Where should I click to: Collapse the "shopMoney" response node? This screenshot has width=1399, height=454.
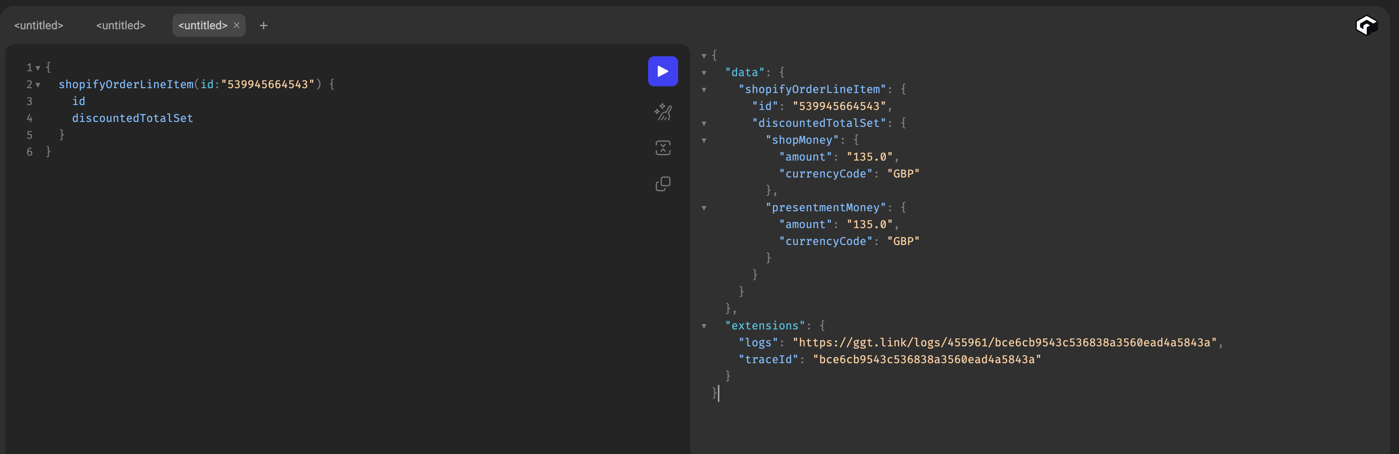pos(704,141)
